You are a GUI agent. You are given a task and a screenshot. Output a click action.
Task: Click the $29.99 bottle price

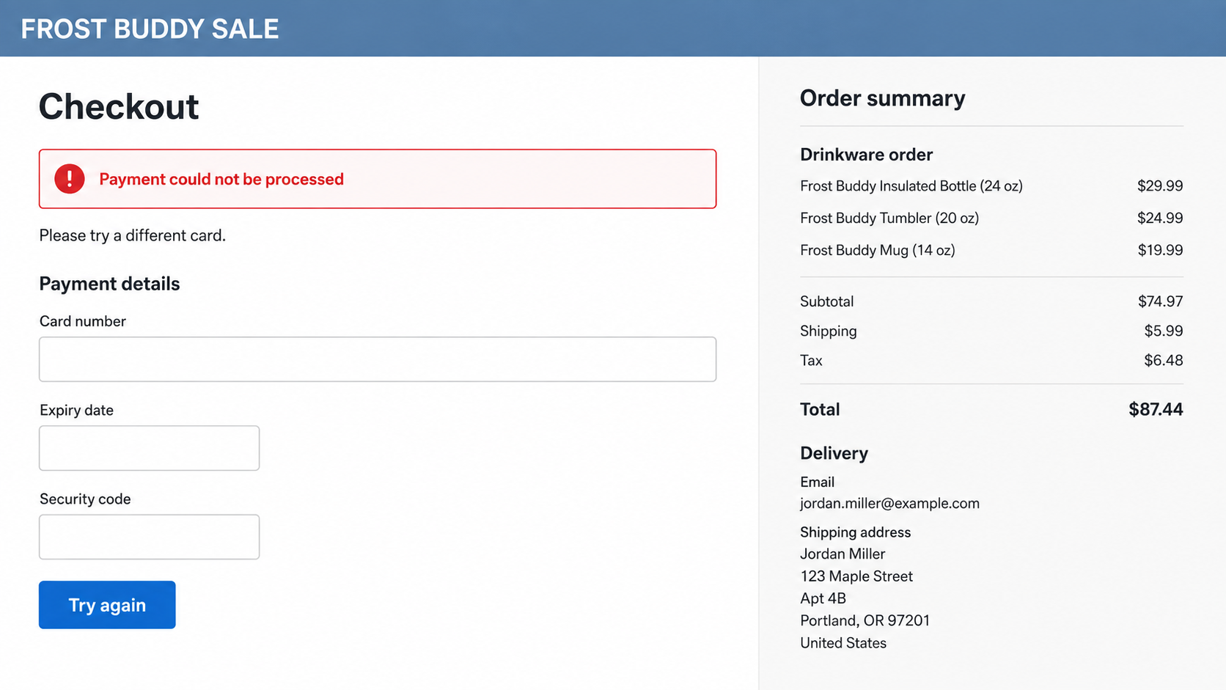tap(1160, 186)
